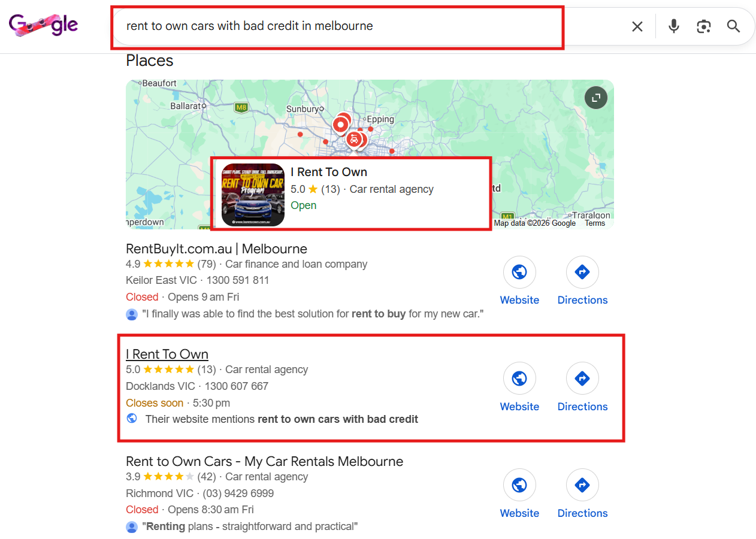Clear the search query with X icon
This screenshot has width=756, height=539.
click(637, 26)
